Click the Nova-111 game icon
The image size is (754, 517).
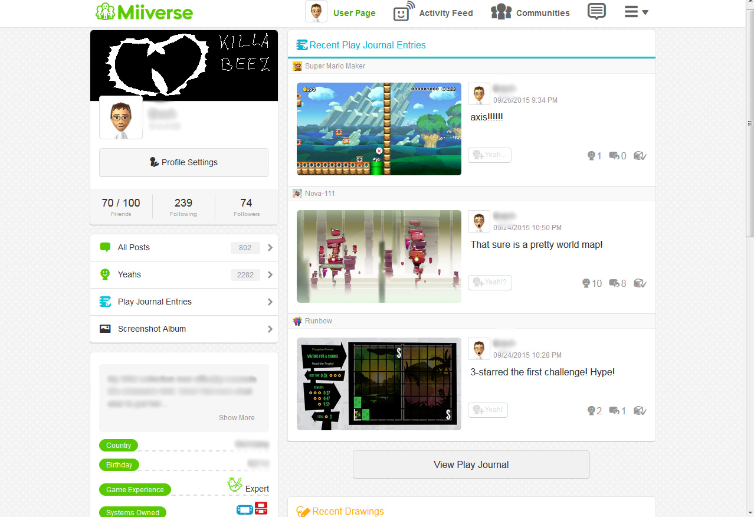[x=297, y=194]
